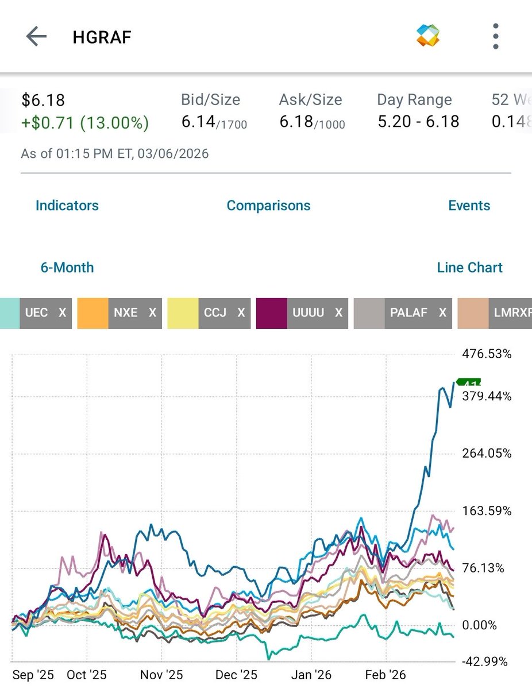
Task: Click the Jan '26 date label
Action: click(311, 675)
